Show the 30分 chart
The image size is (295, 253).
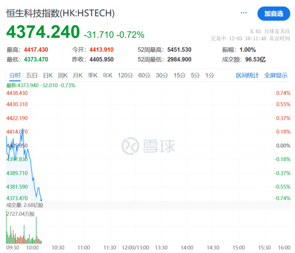[162, 75]
